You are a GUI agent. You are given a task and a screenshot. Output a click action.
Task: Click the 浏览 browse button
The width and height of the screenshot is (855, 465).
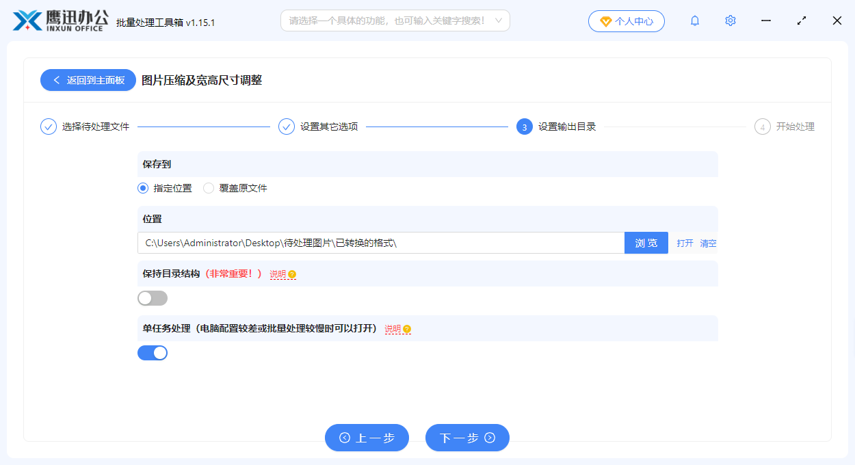(646, 243)
